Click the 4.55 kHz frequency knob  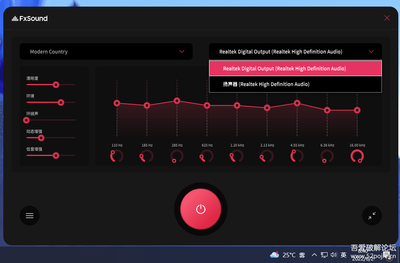click(297, 156)
